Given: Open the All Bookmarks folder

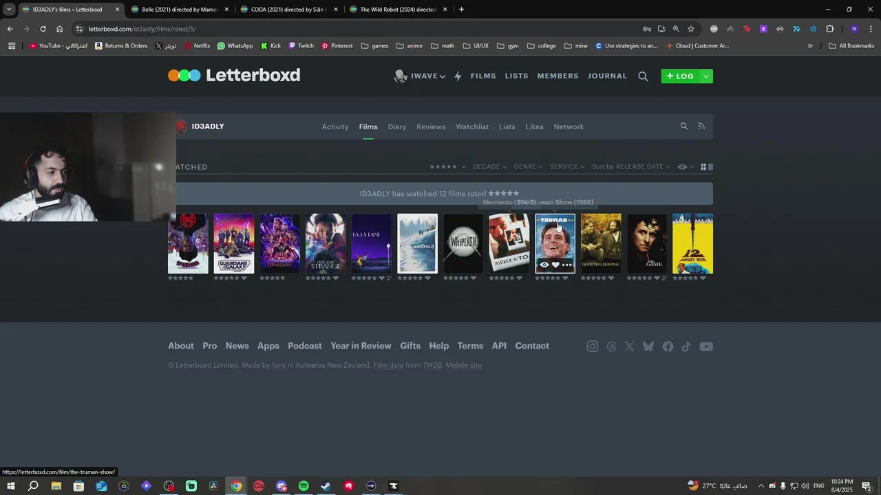Looking at the screenshot, I should [x=851, y=46].
